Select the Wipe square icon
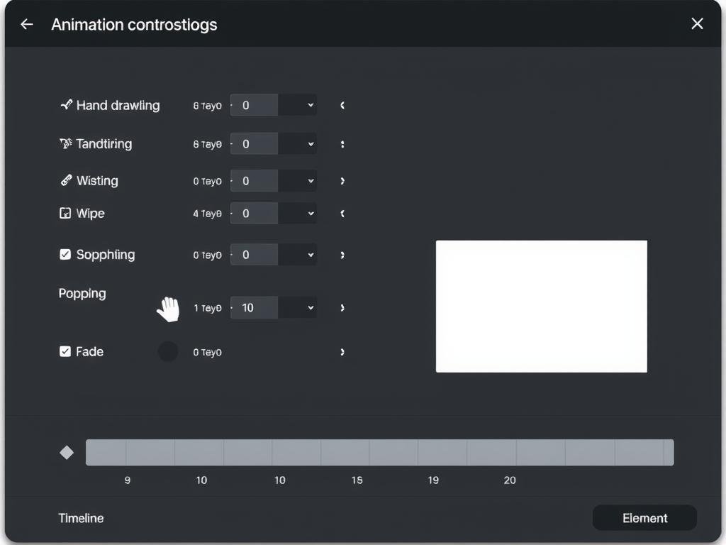The image size is (726, 545). [65, 213]
